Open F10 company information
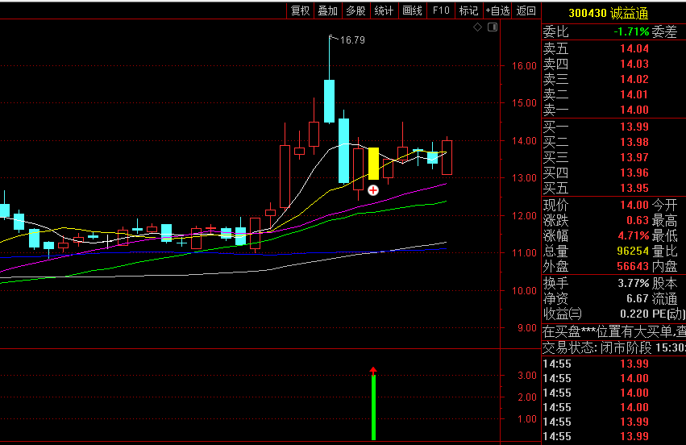Image resolution: width=686 pixels, height=445 pixels. coord(440,10)
